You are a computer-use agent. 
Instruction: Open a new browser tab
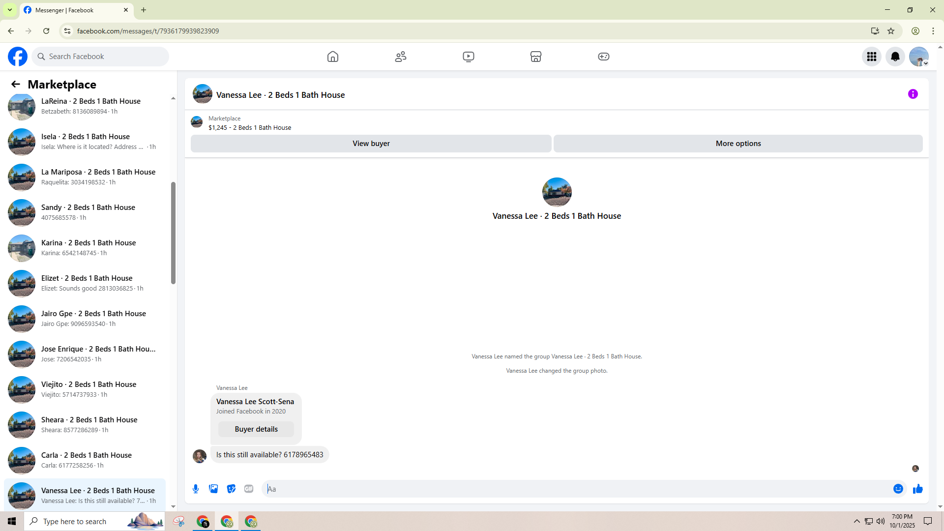click(144, 10)
